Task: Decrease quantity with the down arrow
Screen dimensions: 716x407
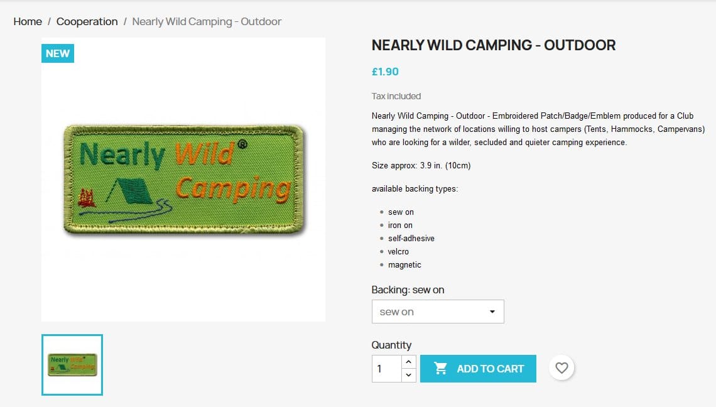Action: point(408,375)
